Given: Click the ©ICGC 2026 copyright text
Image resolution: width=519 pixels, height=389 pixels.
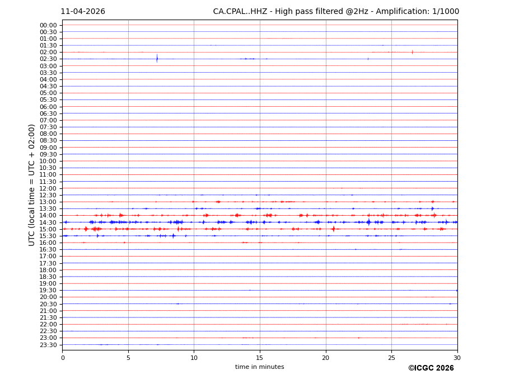Looking at the screenshot, I should click(431, 368).
